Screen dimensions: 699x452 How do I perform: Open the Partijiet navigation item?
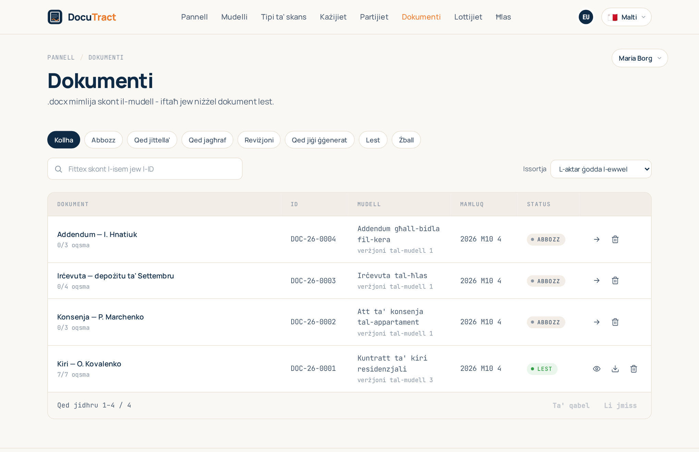point(374,17)
